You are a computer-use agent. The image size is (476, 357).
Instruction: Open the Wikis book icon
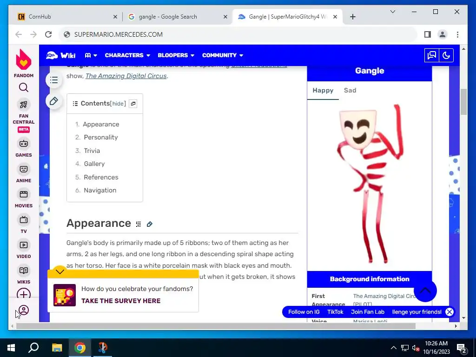23,271
